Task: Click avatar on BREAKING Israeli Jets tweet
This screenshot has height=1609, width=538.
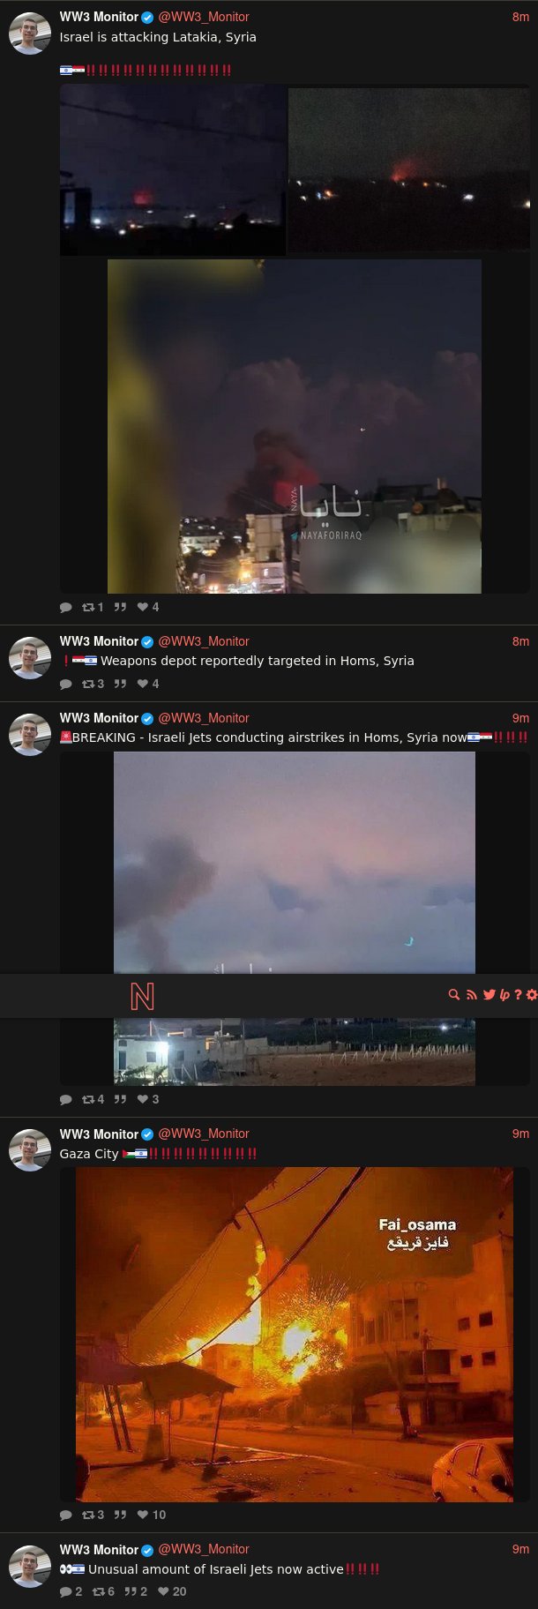Action: [x=30, y=735]
